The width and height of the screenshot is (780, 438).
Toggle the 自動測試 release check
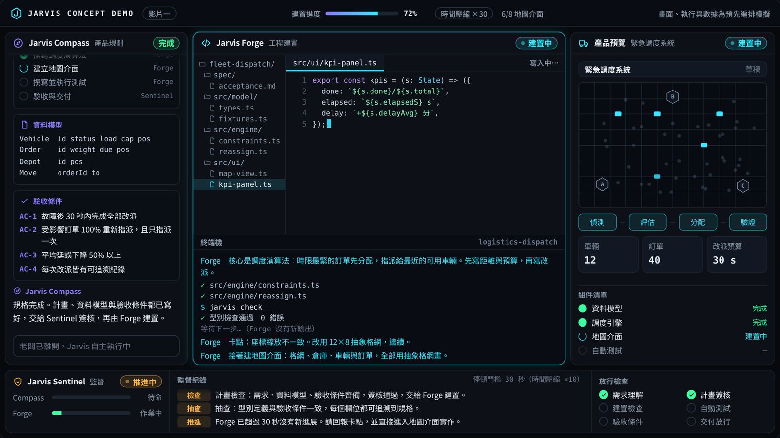coord(691,408)
